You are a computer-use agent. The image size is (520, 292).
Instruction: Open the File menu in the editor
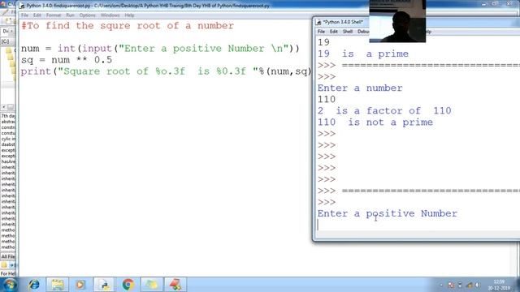pos(25,15)
